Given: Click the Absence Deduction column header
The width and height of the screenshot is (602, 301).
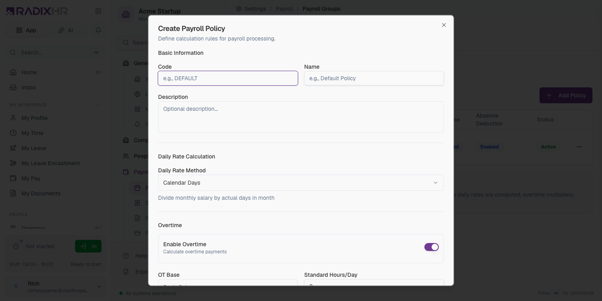Looking at the screenshot, I should point(489,120).
